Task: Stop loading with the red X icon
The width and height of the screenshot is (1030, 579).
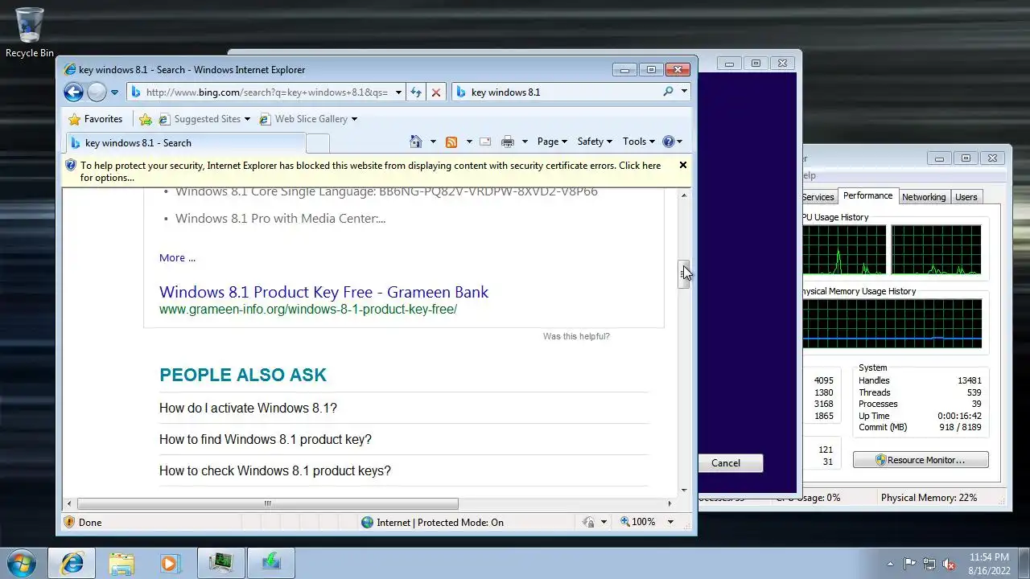Action: point(436,92)
